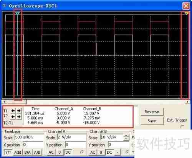Click the Save button
The image size is (192, 158).
click(152, 121)
